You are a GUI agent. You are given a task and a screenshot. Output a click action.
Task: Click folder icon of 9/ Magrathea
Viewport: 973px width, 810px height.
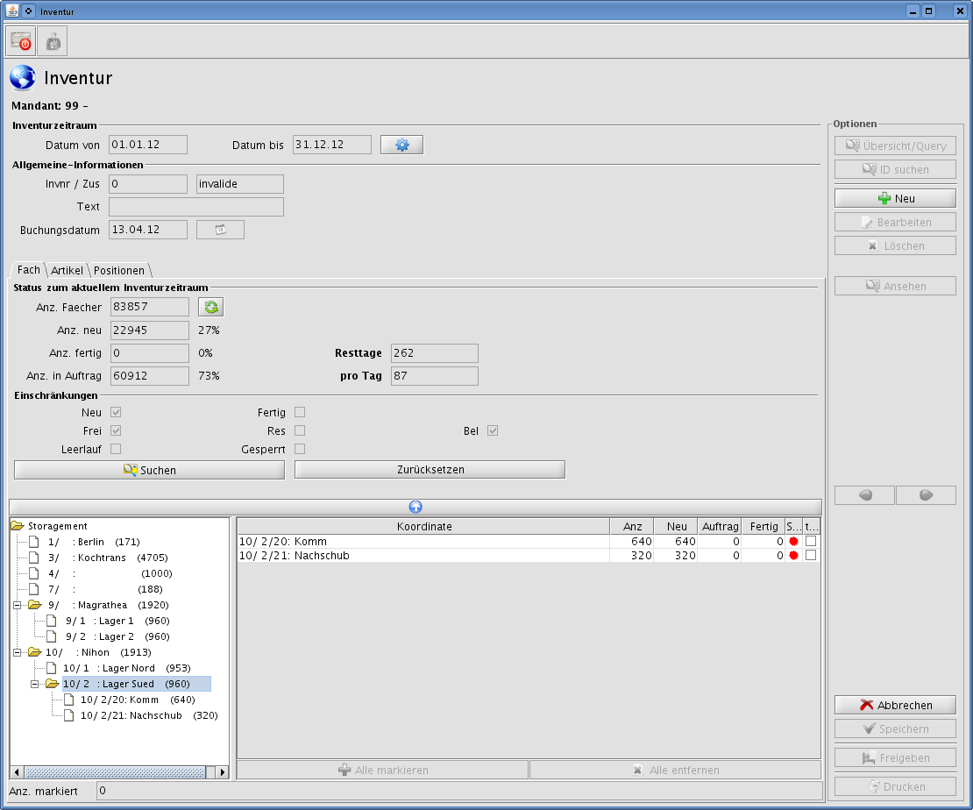pyautogui.click(x=35, y=605)
